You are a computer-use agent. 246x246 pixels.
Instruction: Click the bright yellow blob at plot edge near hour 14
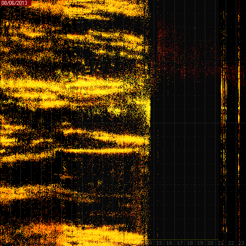click(x=145, y=108)
